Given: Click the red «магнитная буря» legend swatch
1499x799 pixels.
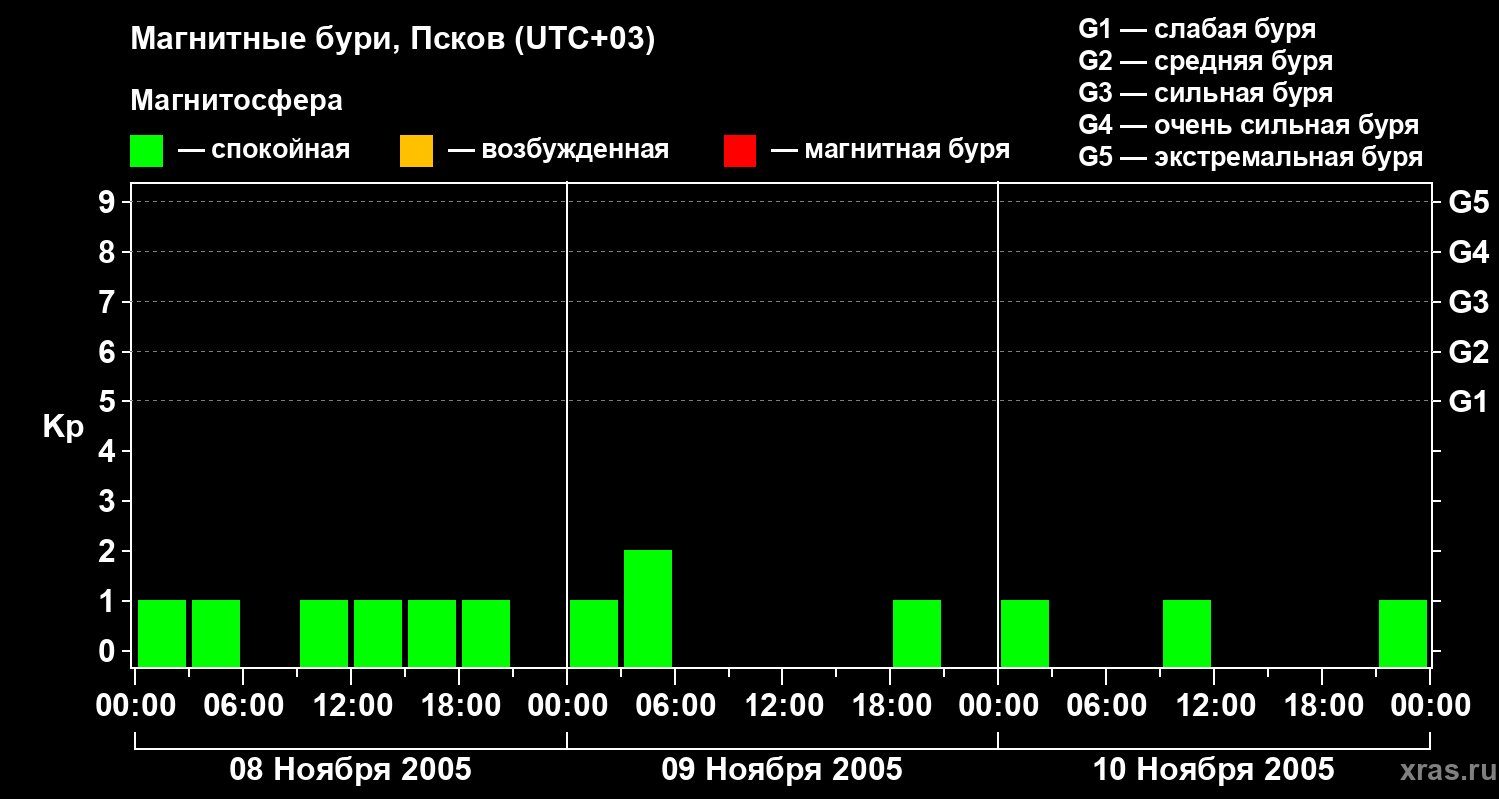Looking at the screenshot, I should [x=740, y=151].
